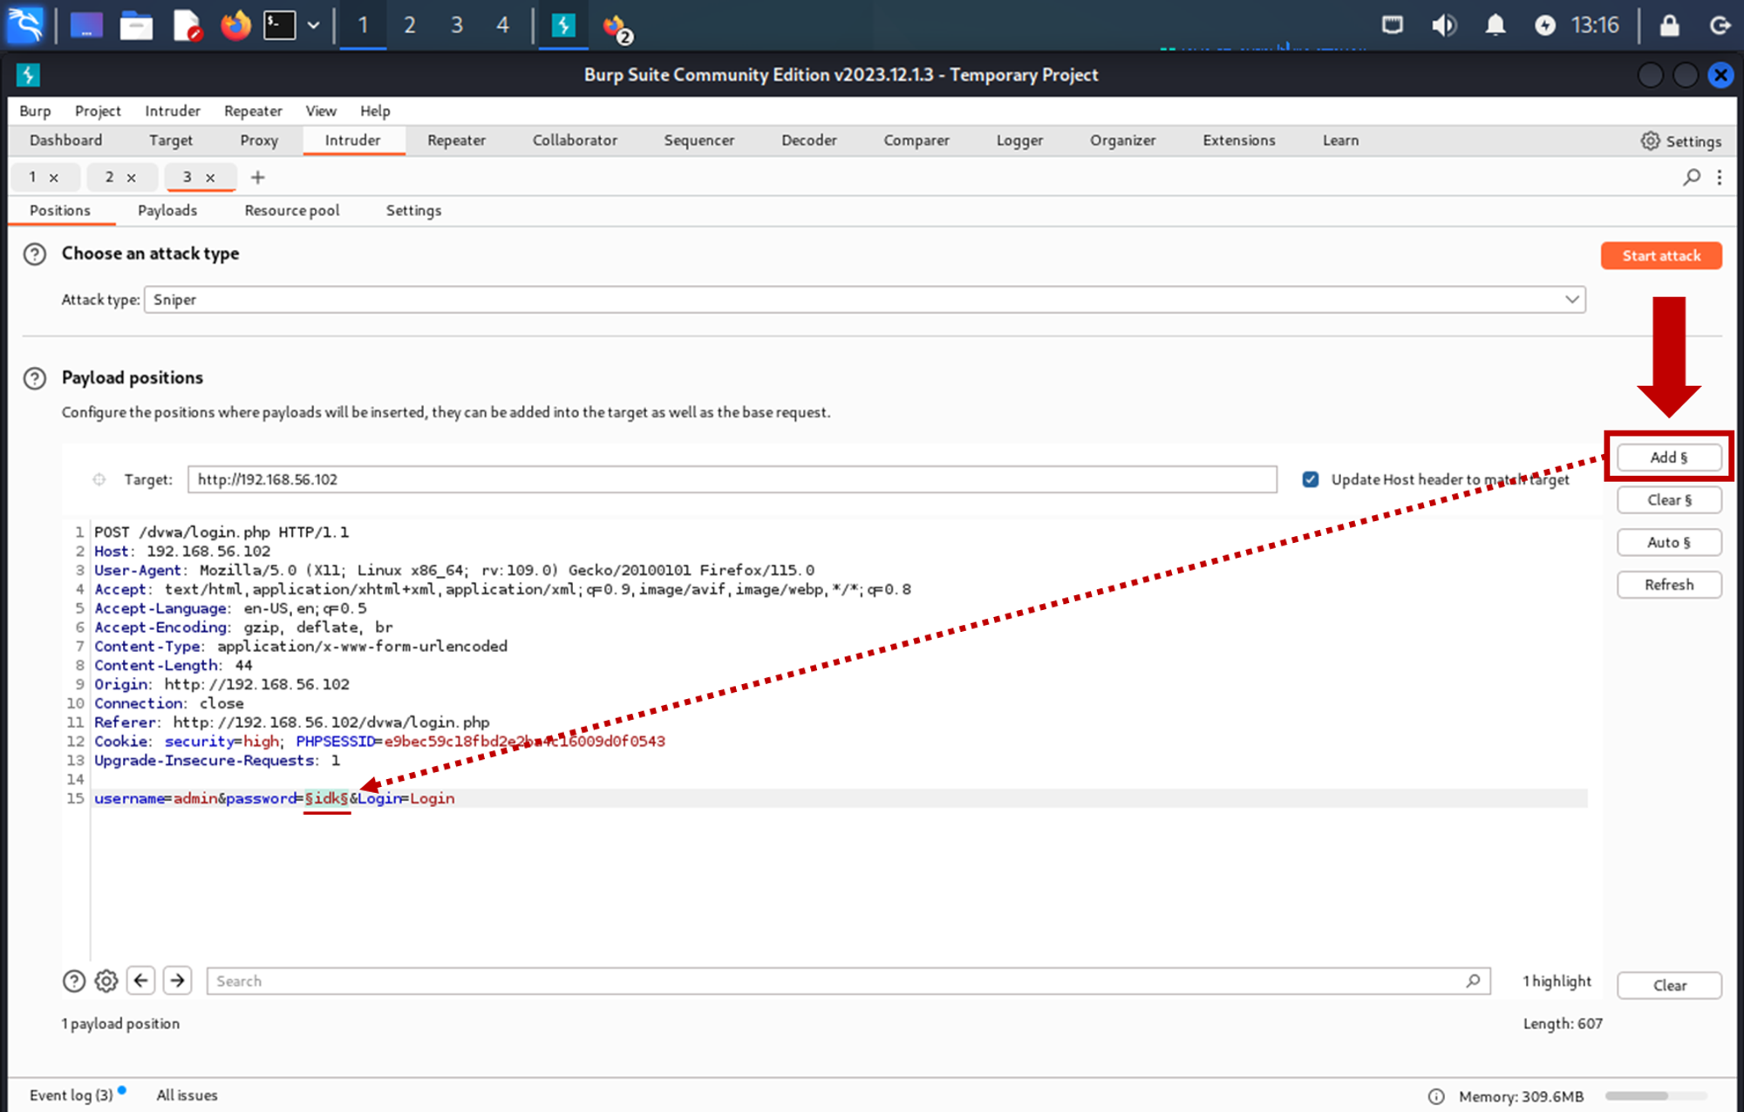Open the Kali Linux applications menu
The height and width of the screenshot is (1112, 1744).
pos(25,24)
